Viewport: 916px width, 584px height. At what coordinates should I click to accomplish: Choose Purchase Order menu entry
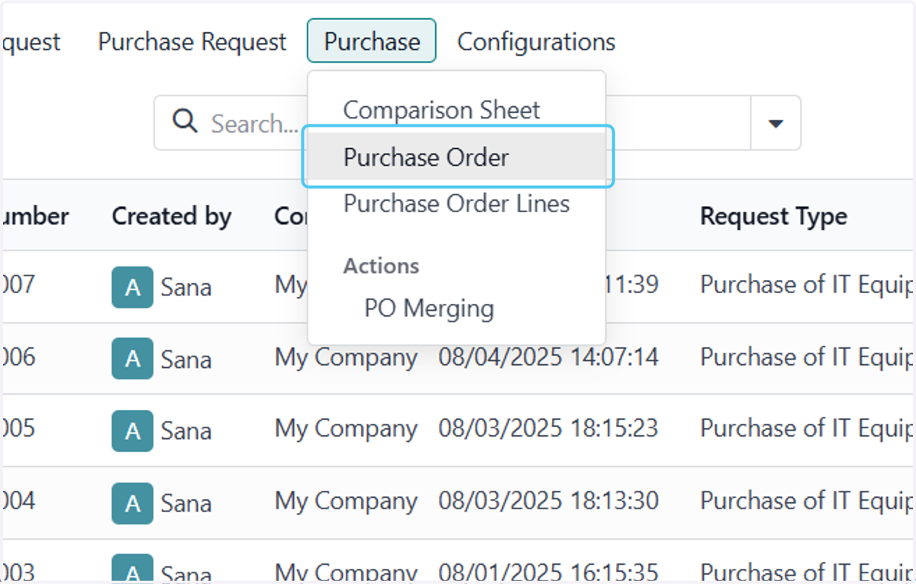coord(458,157)
